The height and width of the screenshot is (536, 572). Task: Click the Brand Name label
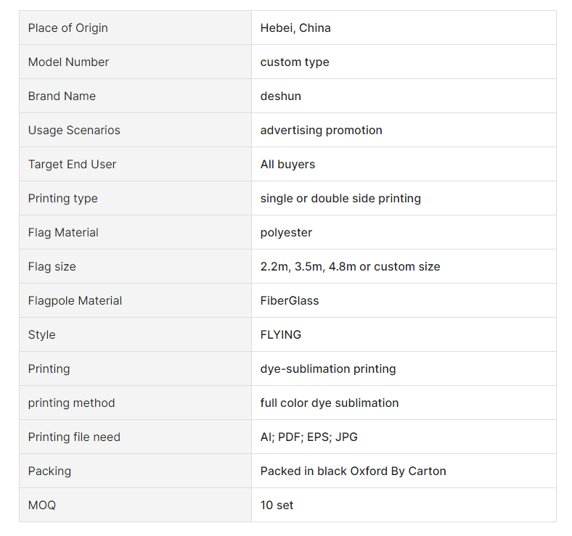click(62, 96)
